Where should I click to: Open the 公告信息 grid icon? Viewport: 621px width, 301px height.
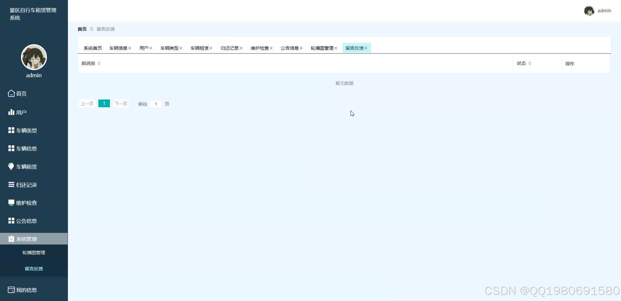(11, 221)
